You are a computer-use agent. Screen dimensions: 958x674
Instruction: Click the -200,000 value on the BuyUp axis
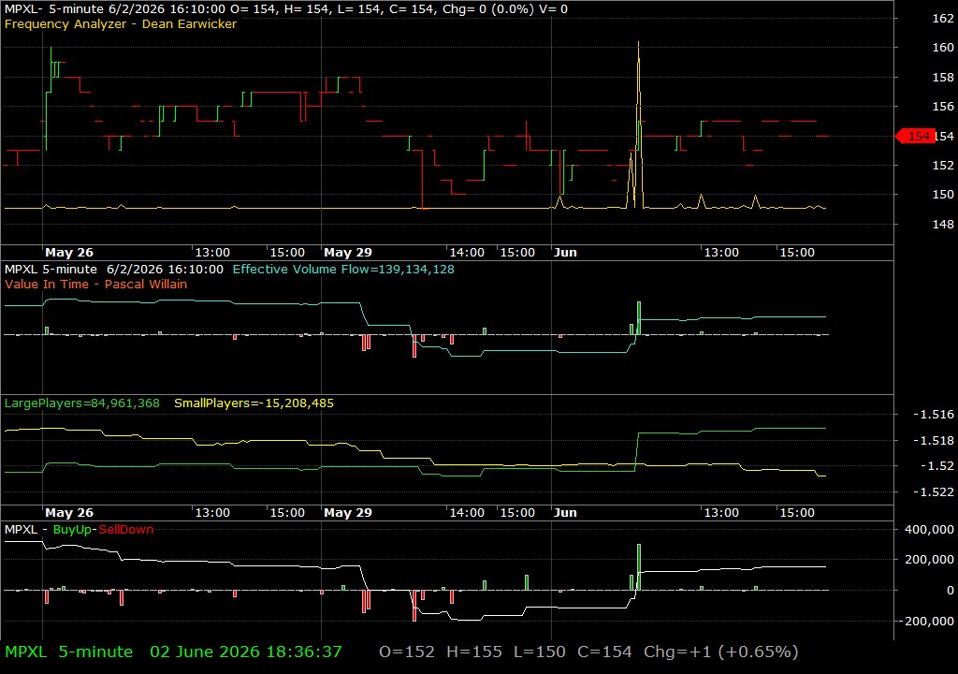(x=925, y=621)
